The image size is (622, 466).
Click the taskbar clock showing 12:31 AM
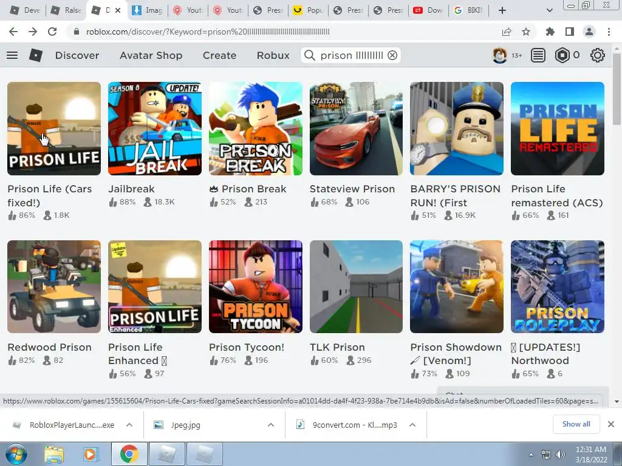pyautogui.click(x=591, y=454)
